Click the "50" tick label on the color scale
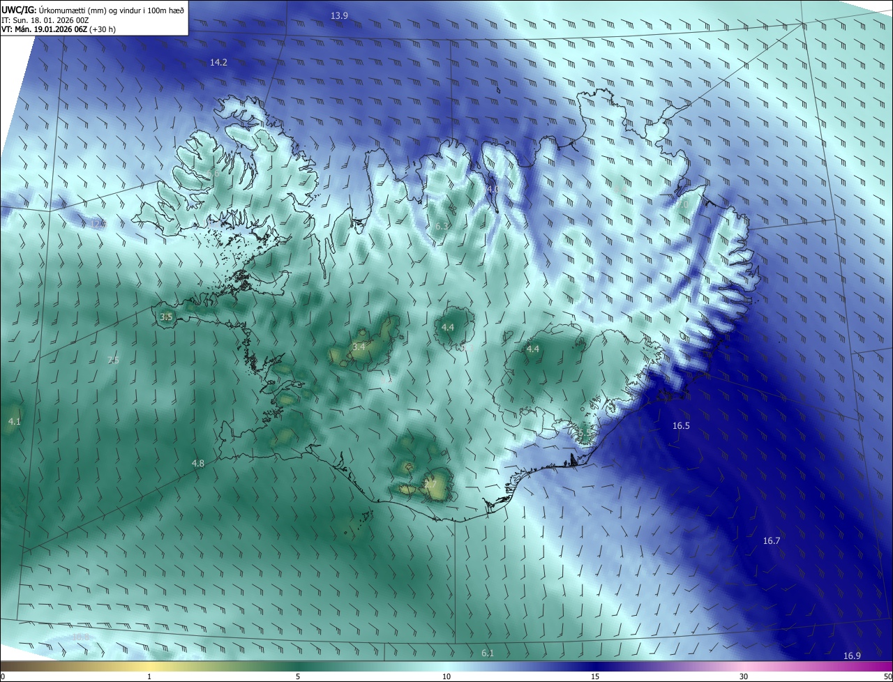This screenshot has width=893, height=682. (887, 676)
